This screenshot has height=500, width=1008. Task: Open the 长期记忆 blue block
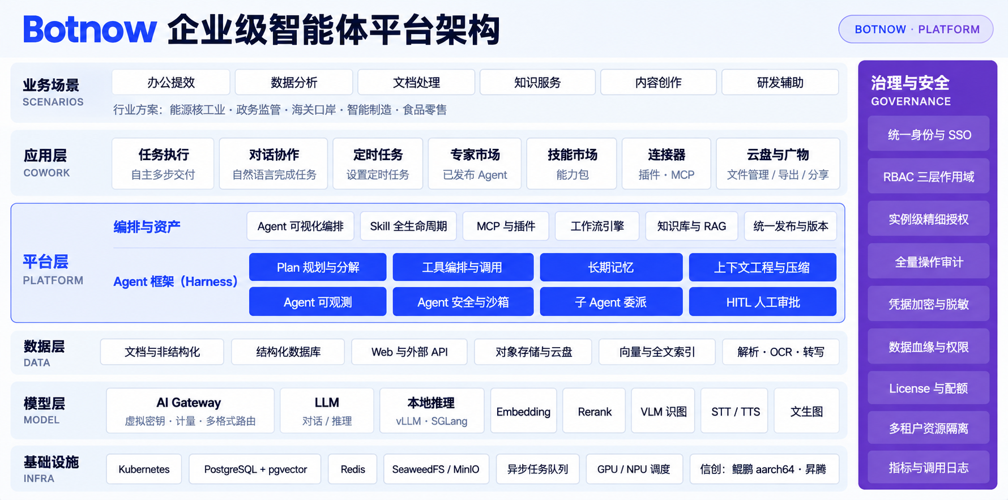click(611, 267)
